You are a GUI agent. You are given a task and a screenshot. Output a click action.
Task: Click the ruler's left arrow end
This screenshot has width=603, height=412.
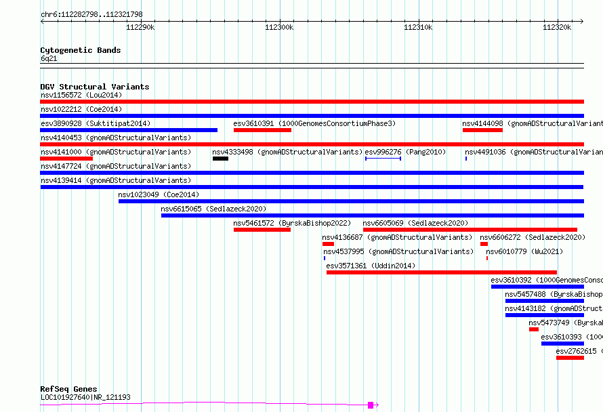(42, 21)
